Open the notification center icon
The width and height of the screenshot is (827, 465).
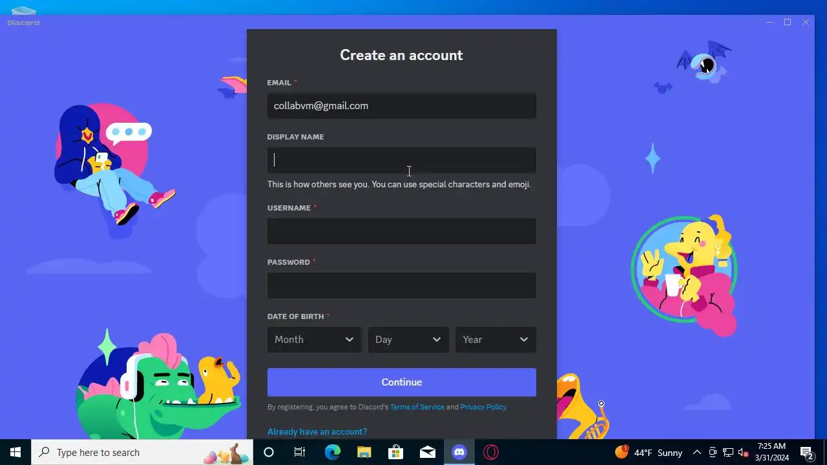806,452
